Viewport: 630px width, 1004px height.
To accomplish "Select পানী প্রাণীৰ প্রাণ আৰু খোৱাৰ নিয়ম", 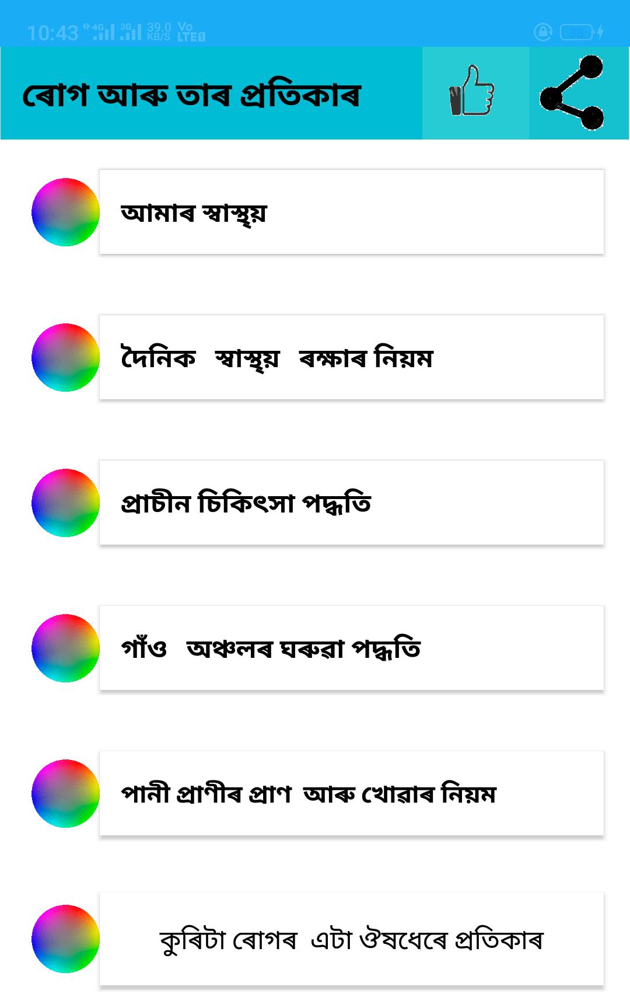I will (x=351, y=793).
